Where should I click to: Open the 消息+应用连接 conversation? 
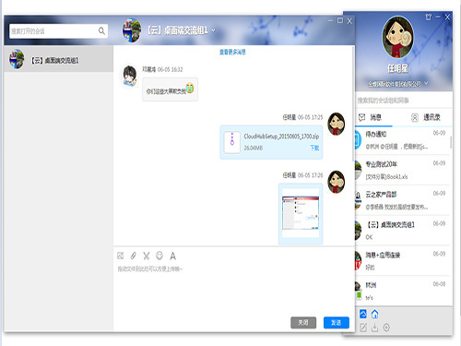[403, 260]
